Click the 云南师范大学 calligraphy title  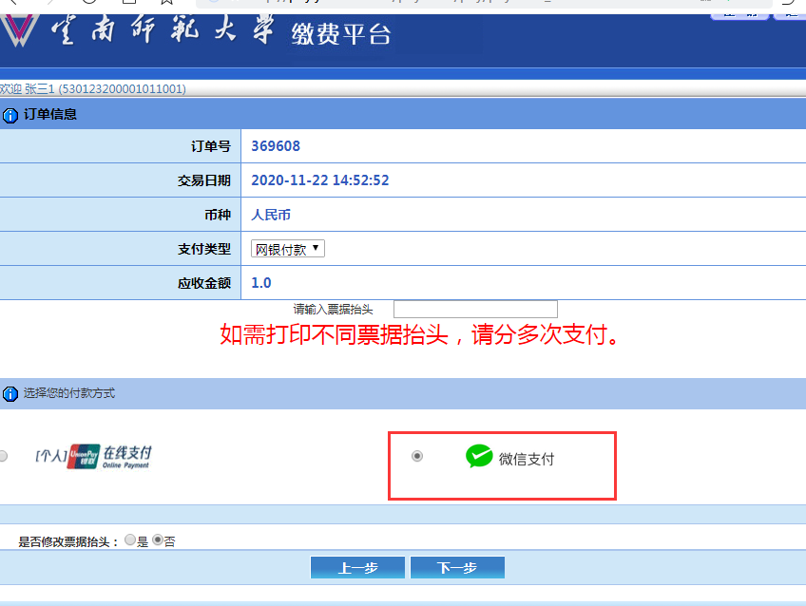click(162, 29)
